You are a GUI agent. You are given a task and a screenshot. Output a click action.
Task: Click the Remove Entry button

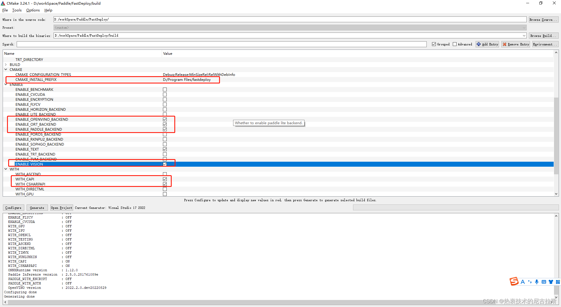click(516, 44)
